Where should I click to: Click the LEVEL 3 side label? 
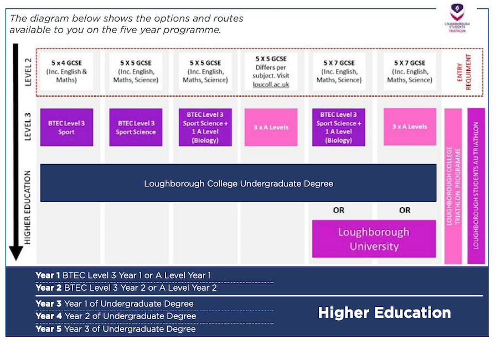click(28, 127)
